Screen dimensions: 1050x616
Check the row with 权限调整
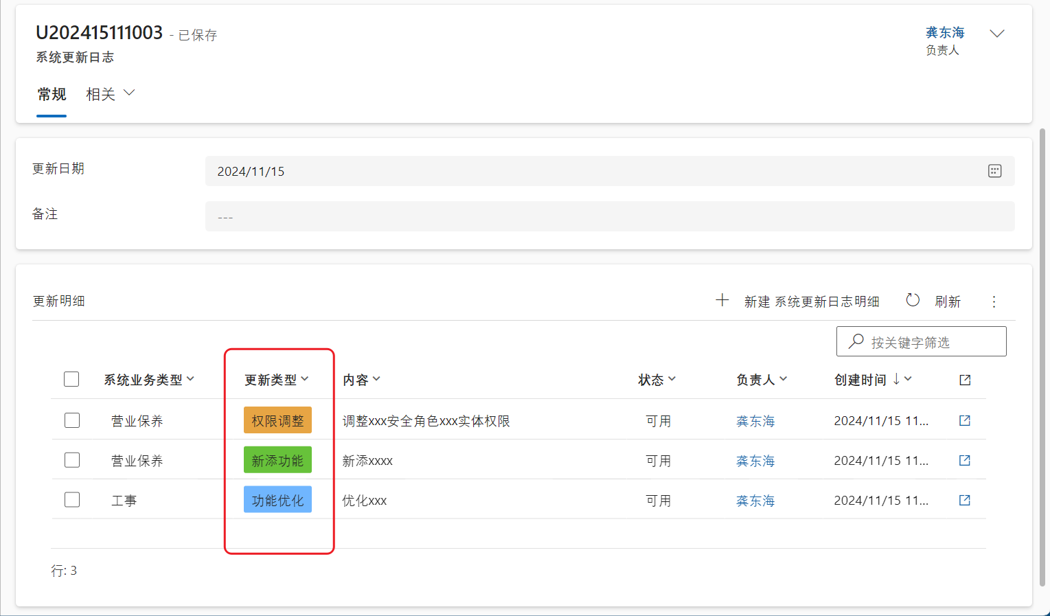72,420
